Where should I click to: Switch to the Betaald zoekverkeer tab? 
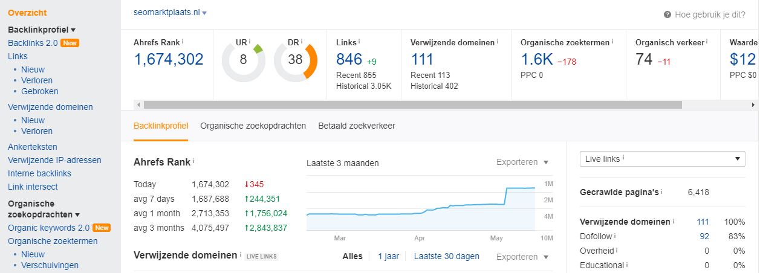pos(357,126)
